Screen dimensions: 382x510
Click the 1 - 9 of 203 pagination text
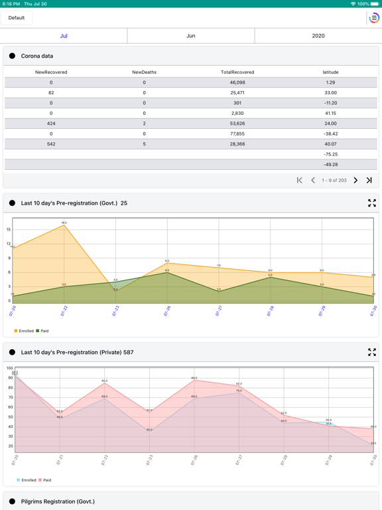pos(334,180)
